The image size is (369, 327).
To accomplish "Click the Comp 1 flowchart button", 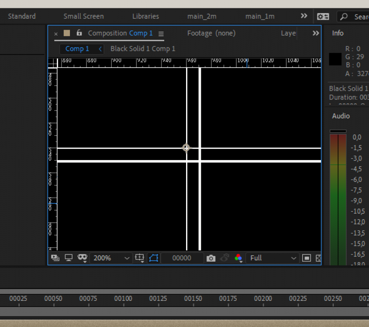I will tap(100, 49).
